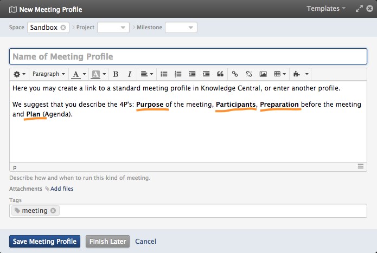Open the table insert dropdown
Image resolution: width=377 pixels, height=253 pixels.
[x=280, y=74]
